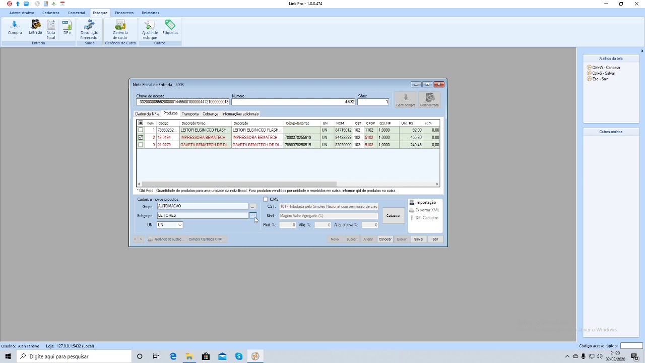Screen dimensions: 645x363
Task: Click the Chave de acesso field
Action: coord(183,102)
